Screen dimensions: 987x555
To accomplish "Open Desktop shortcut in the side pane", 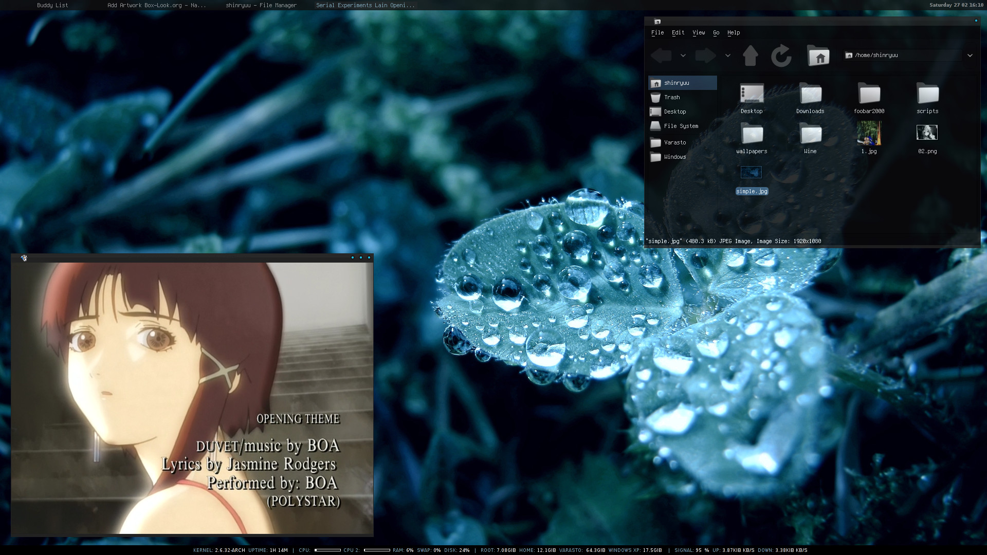I will coord(683,112).
